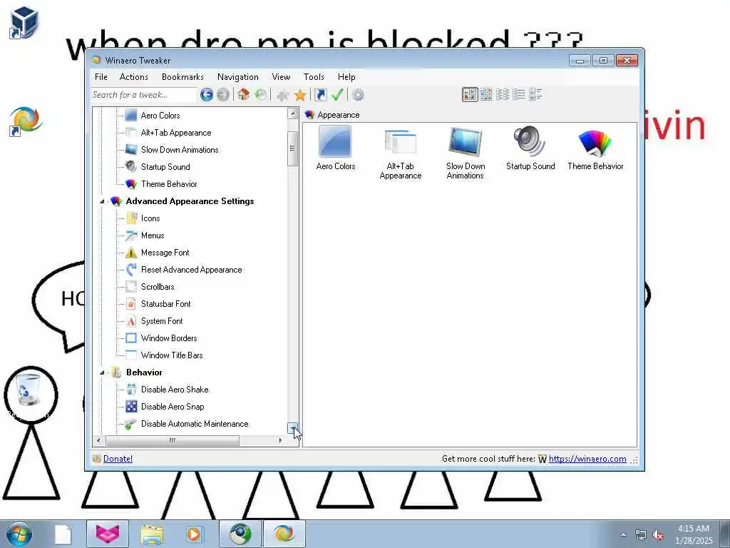Image resolution: width=730 pixels, height=548 pixels.
Task: Select Aero Colors in the tree
Action: coord(160,116)
